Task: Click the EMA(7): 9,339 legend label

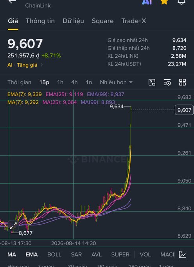Action: [25, 94]
